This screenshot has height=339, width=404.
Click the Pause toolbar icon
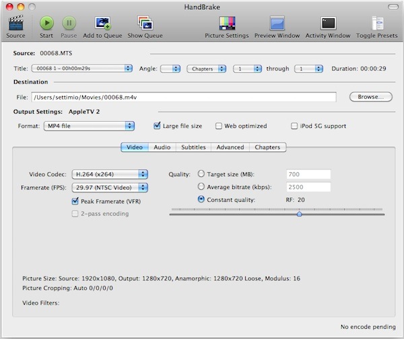coord(69,23)
